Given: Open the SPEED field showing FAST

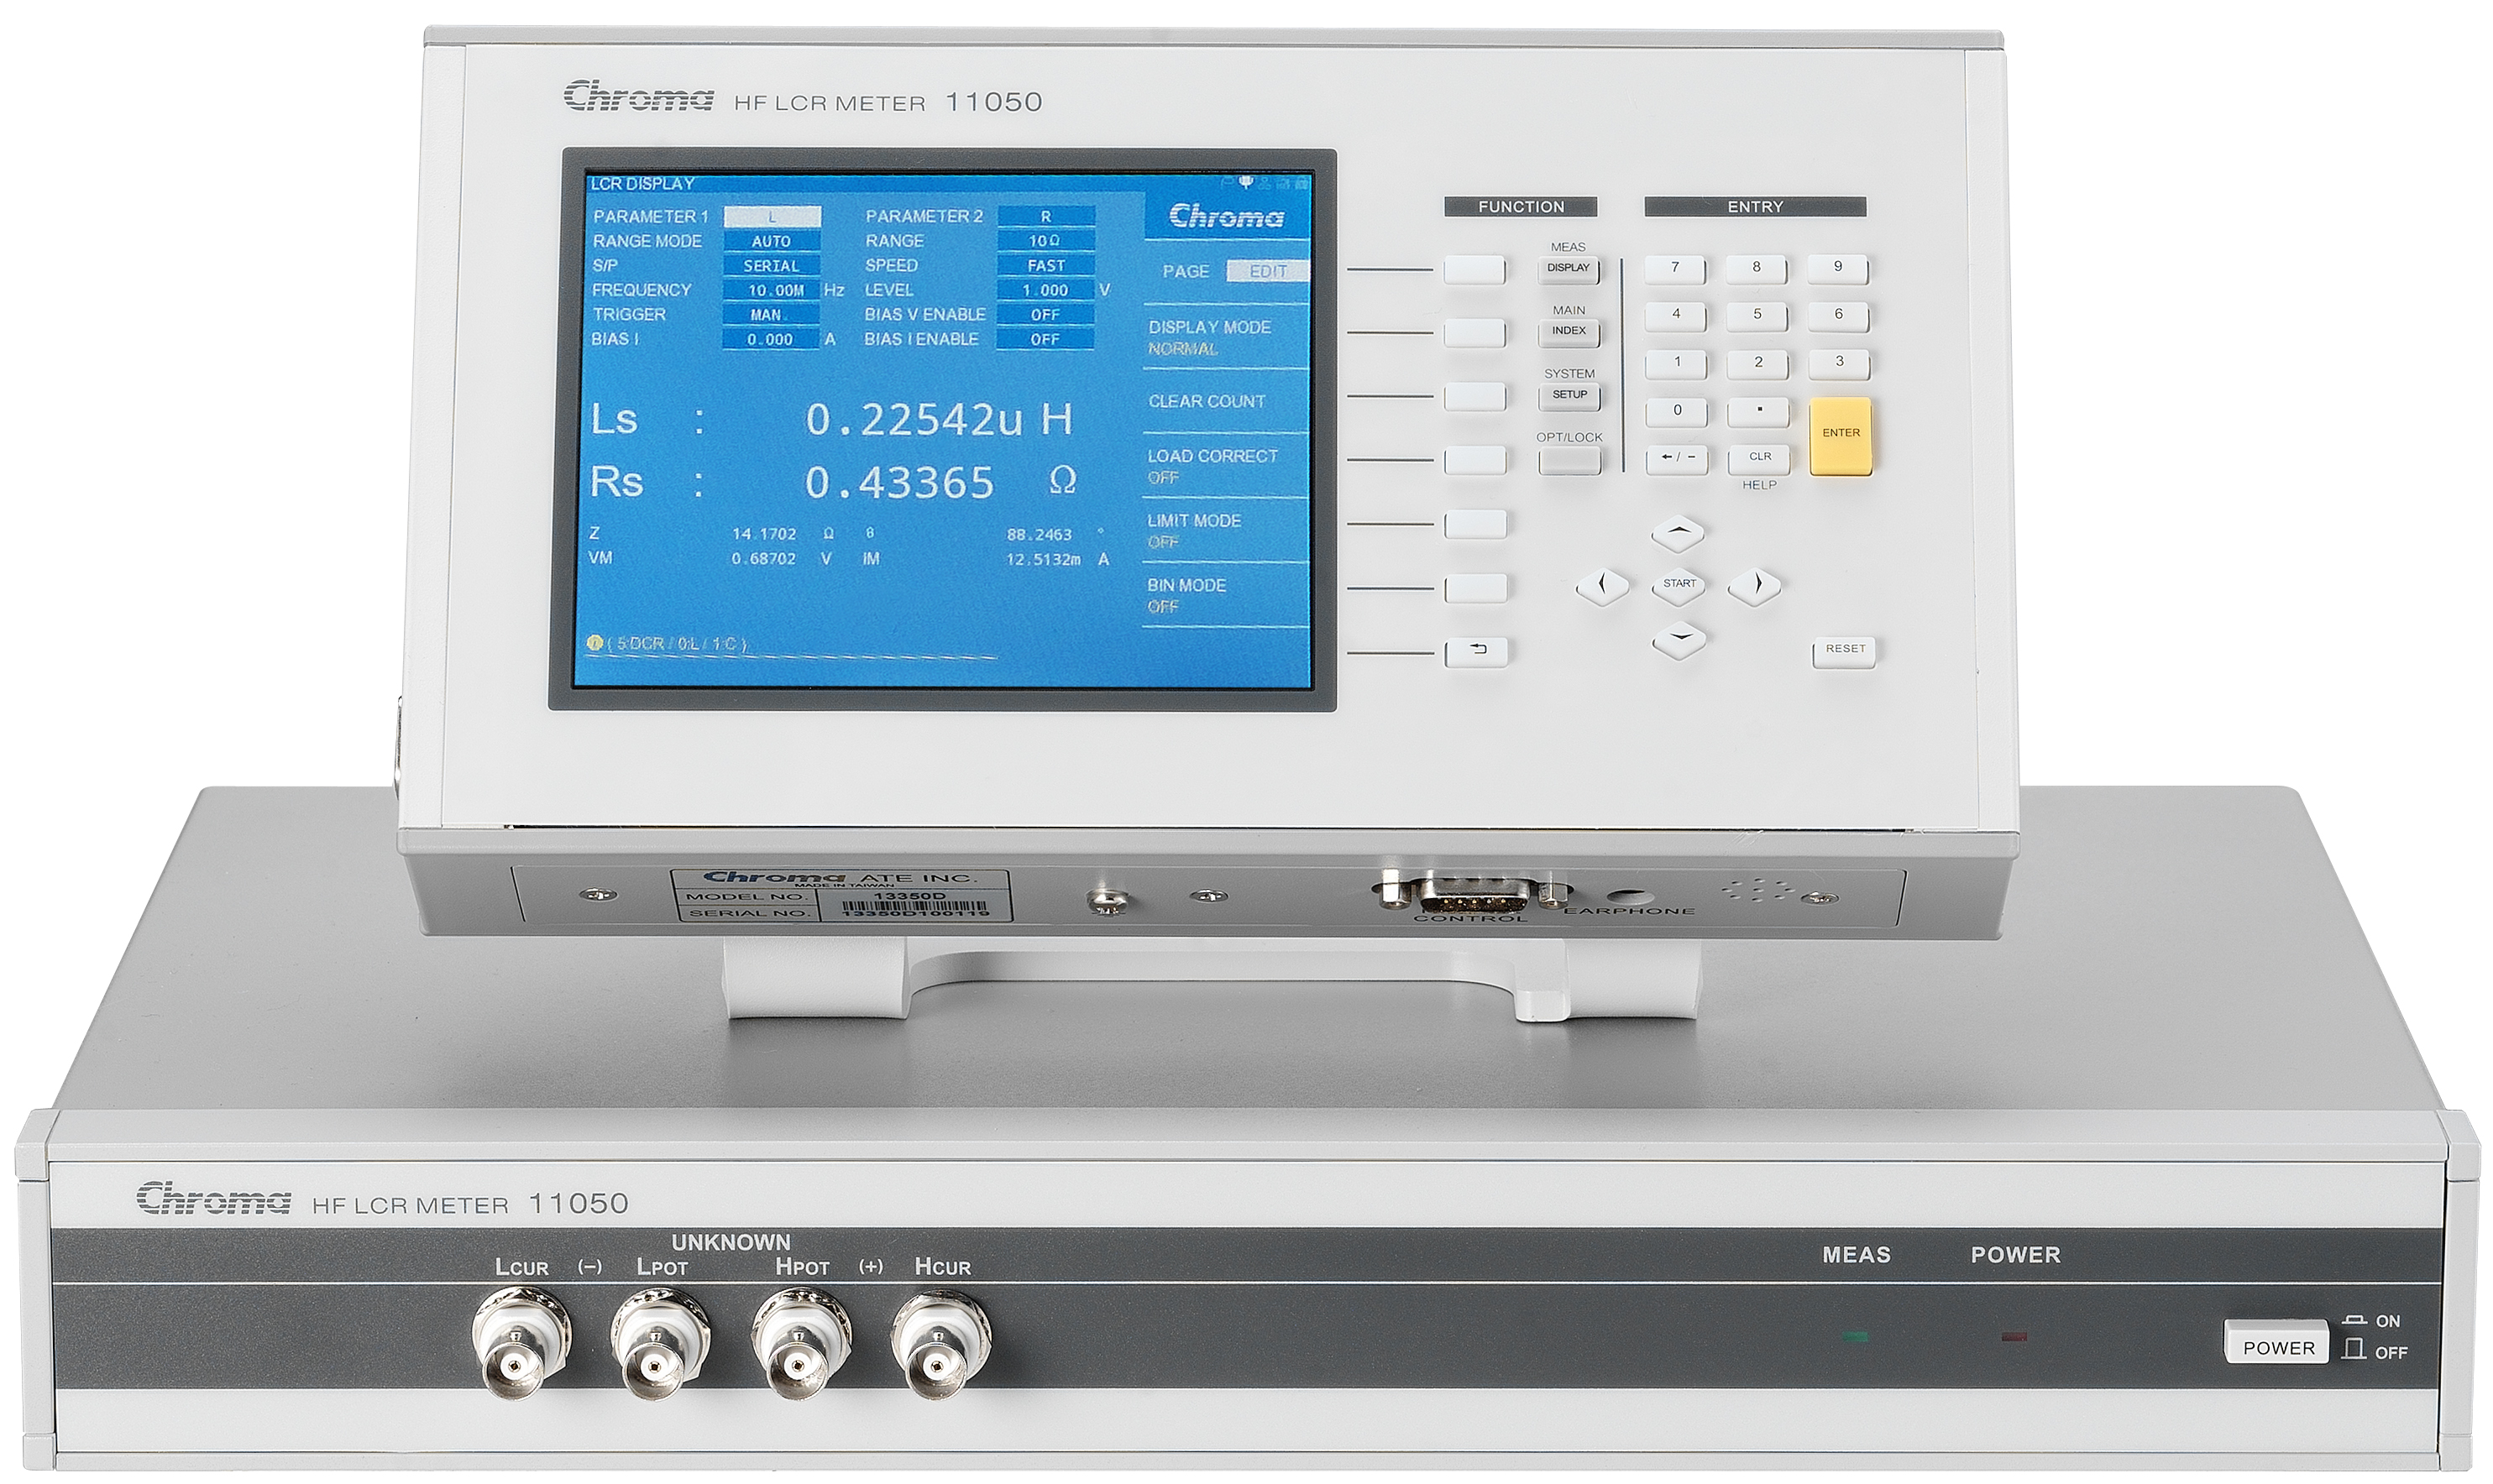Looking at the screenshot, I should tap(1045, 266).
